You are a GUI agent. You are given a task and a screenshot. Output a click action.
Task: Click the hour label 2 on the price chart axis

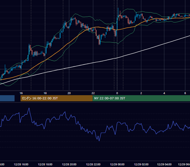(141, 93)
